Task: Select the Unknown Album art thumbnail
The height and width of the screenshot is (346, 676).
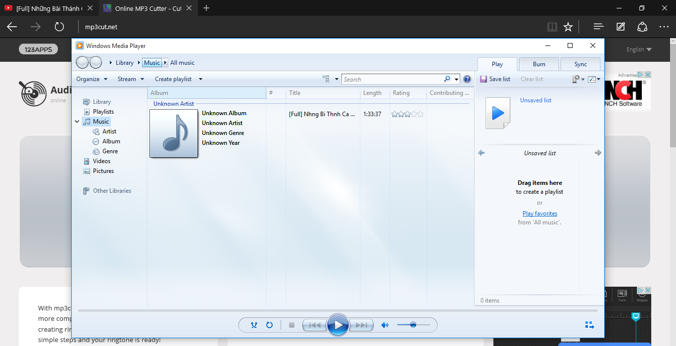Action: [x=174, y=133]
